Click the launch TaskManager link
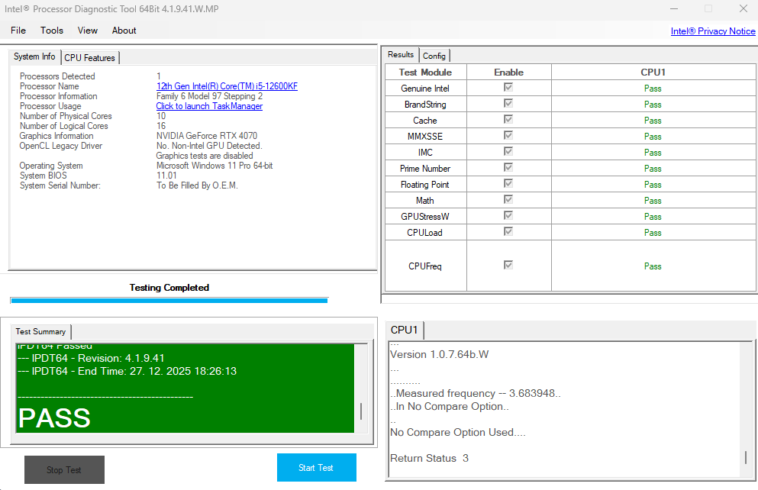 click(209, 105)
